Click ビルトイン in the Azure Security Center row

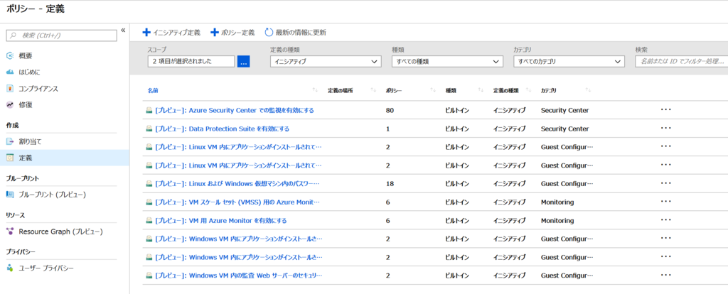pyautogui.click(x=457, y=110)
